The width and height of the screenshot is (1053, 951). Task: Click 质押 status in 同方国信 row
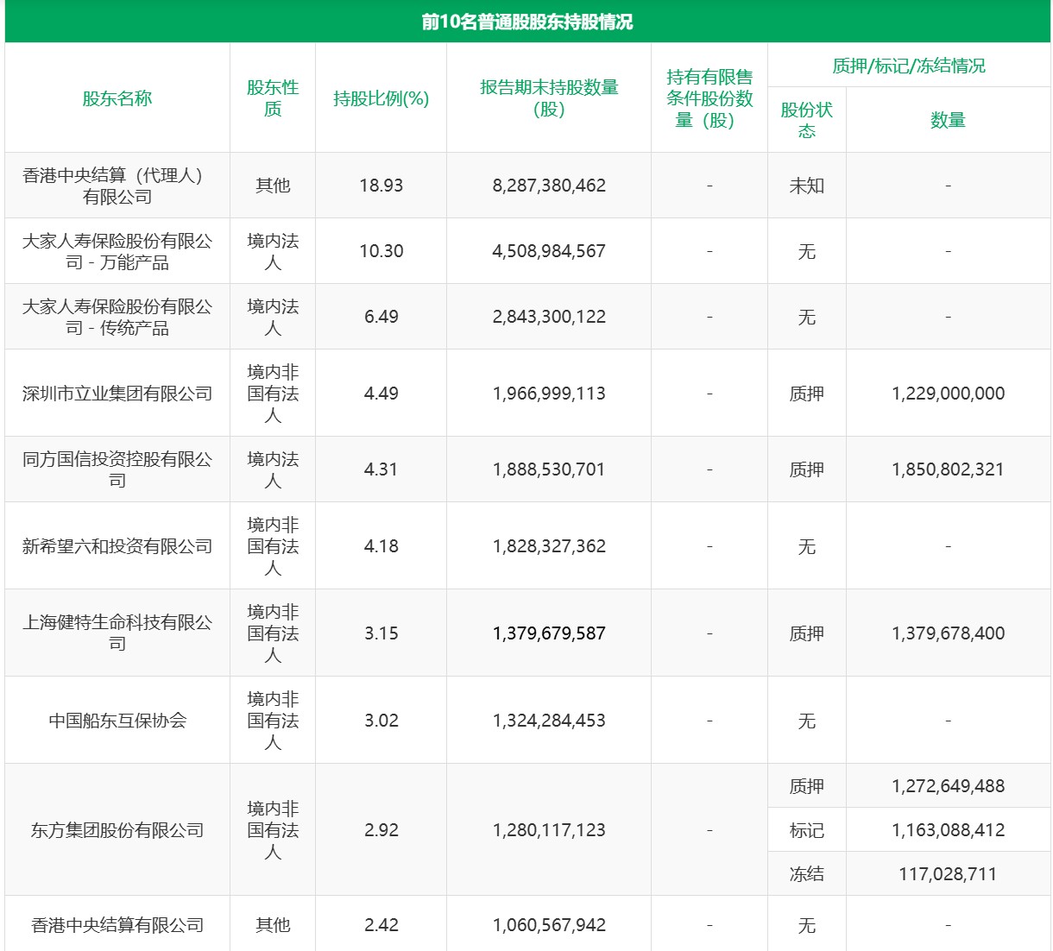pos(807,469)
